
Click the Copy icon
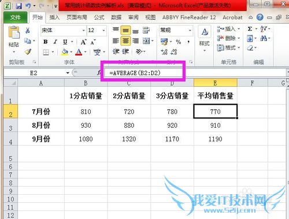tap(28, 41)
